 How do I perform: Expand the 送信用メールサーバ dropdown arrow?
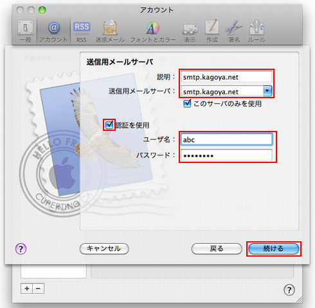click(x=267, y=91)
